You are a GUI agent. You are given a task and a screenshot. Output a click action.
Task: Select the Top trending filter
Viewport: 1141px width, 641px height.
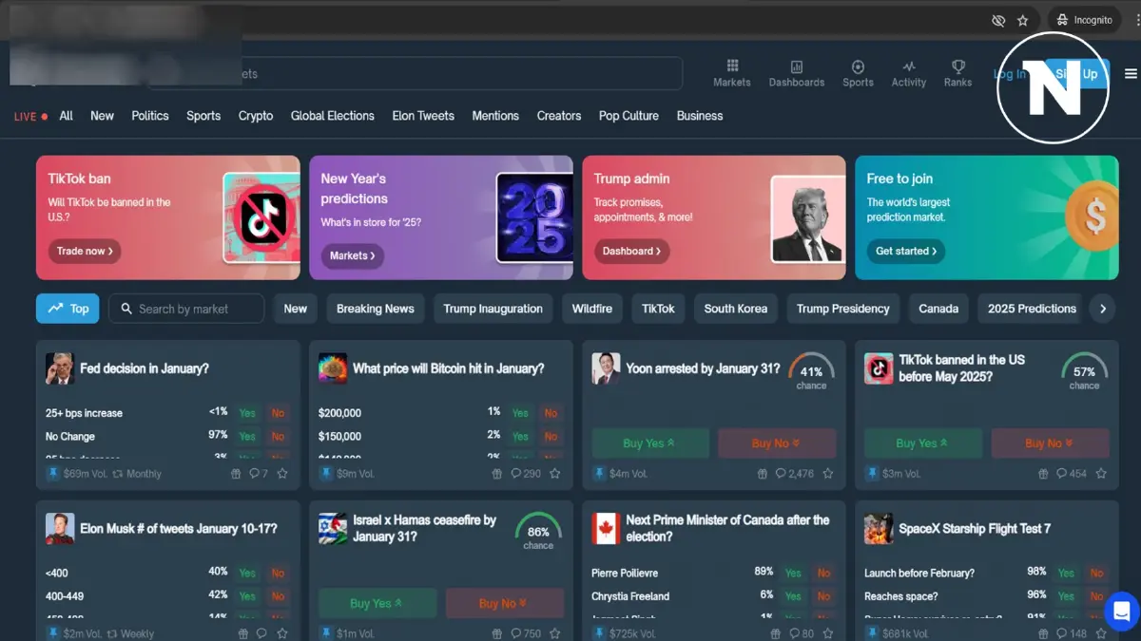[x=68, y=309]
